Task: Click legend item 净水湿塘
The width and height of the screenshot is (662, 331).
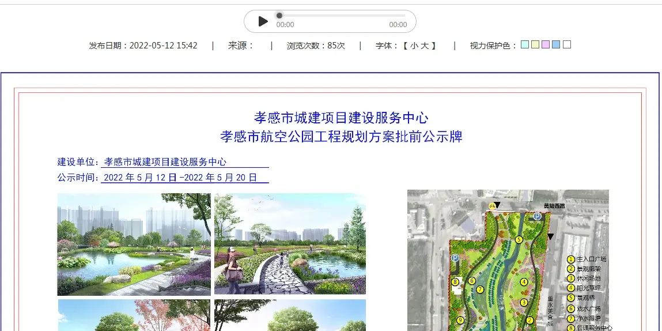Action: 588,318
